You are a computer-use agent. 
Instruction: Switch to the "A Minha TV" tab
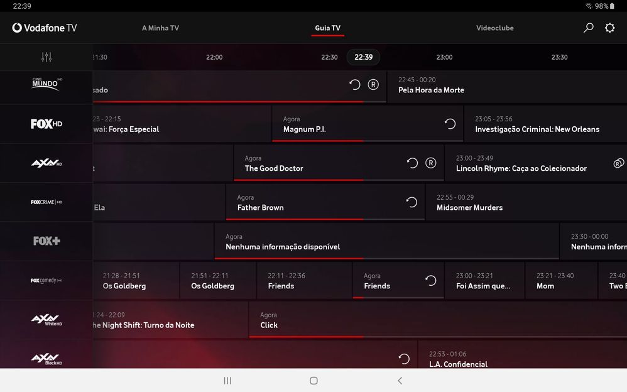click(x=160, y=28)
